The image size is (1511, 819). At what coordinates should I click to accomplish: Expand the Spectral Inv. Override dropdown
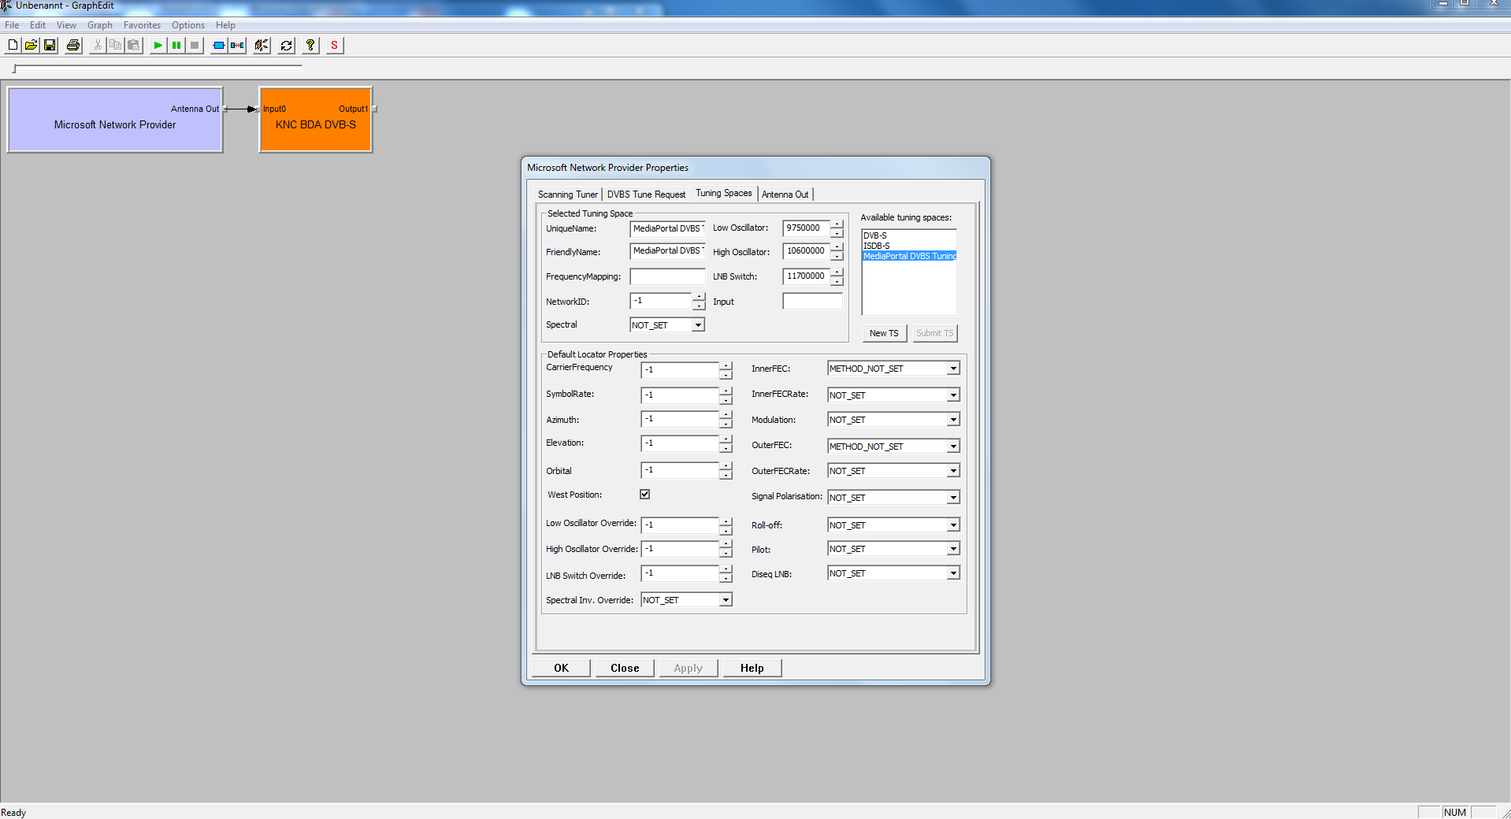[x=726, y=600]
